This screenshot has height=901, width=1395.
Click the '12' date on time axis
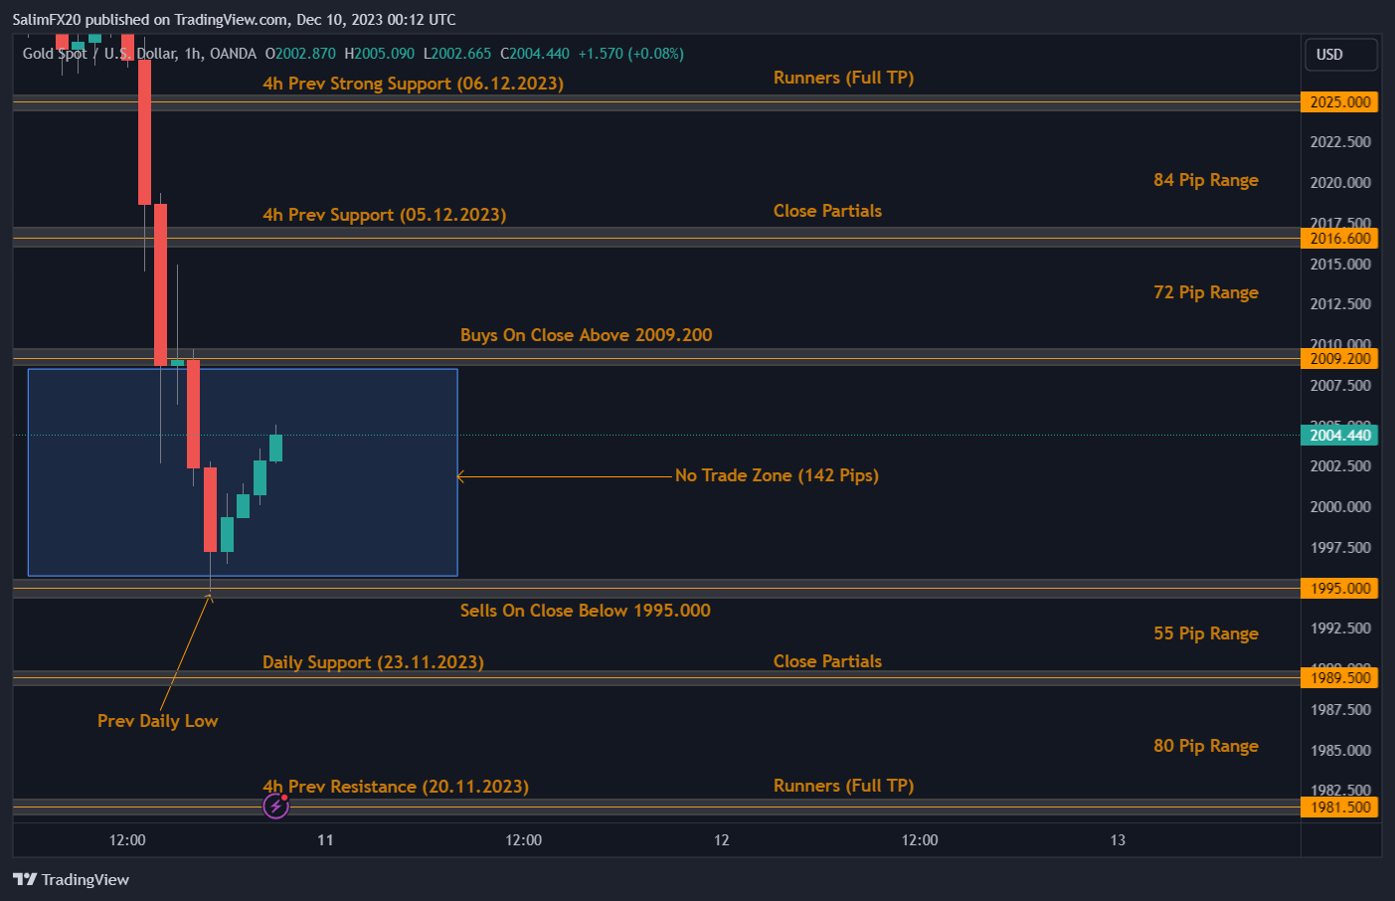[722, 840]
